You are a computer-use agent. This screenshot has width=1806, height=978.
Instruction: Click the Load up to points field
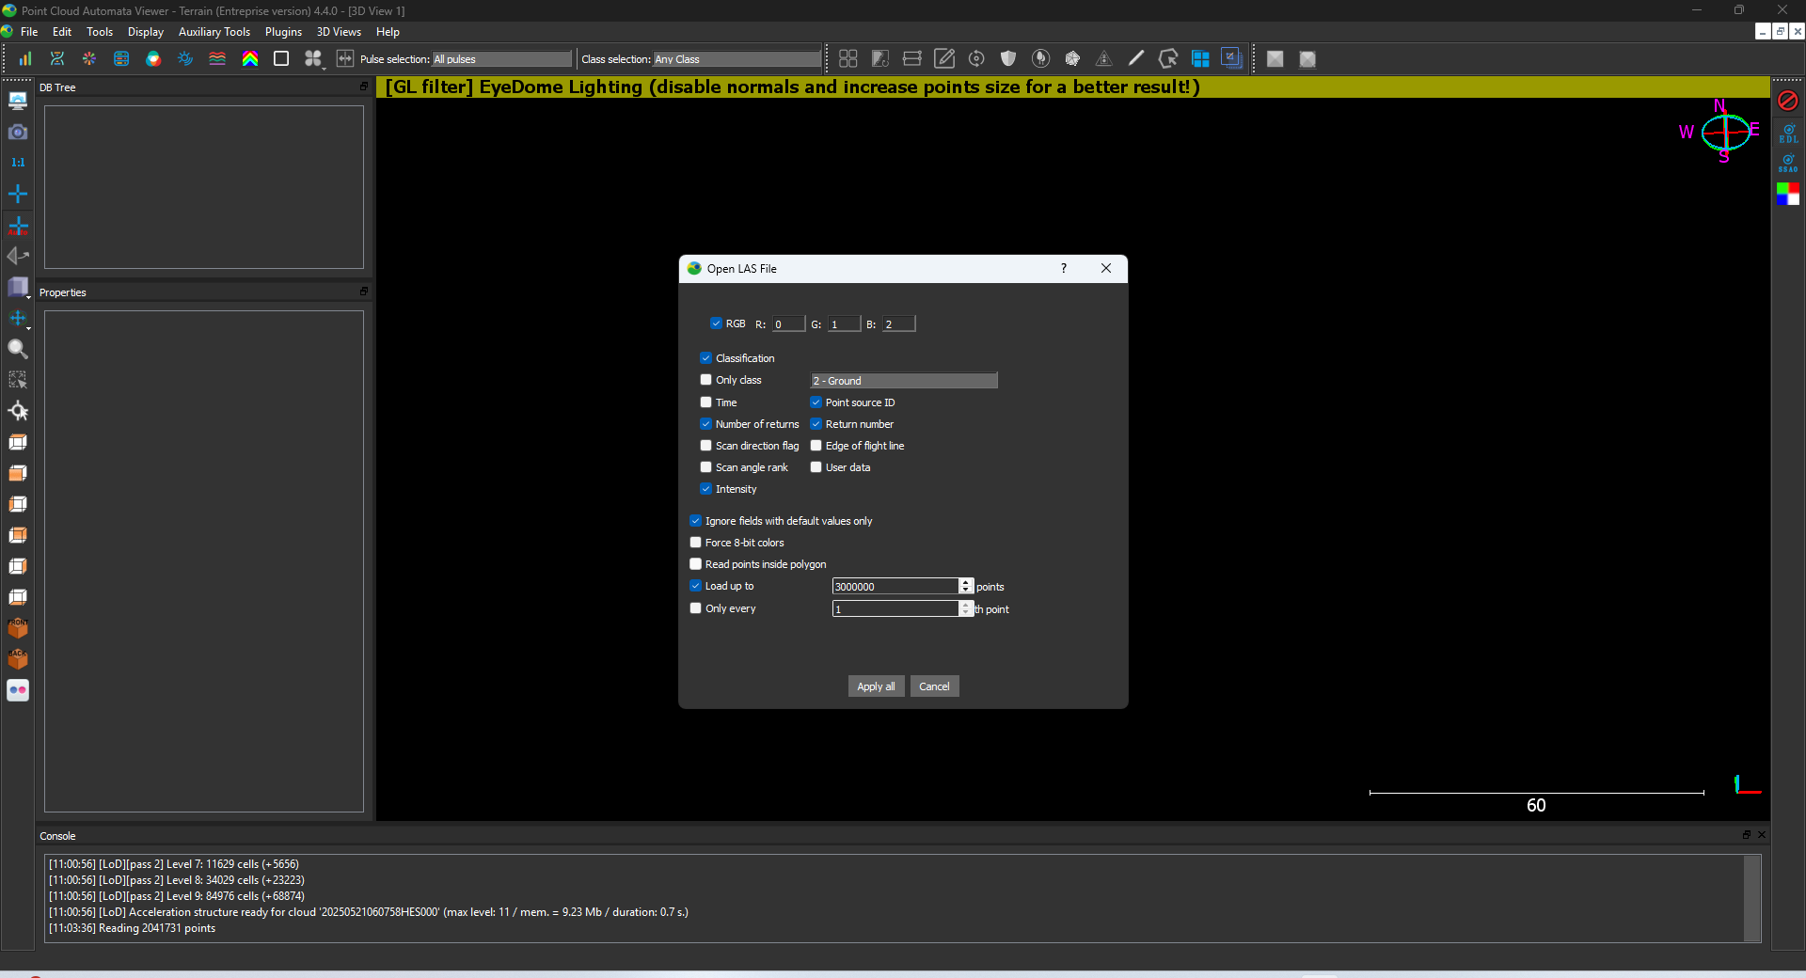895,587
